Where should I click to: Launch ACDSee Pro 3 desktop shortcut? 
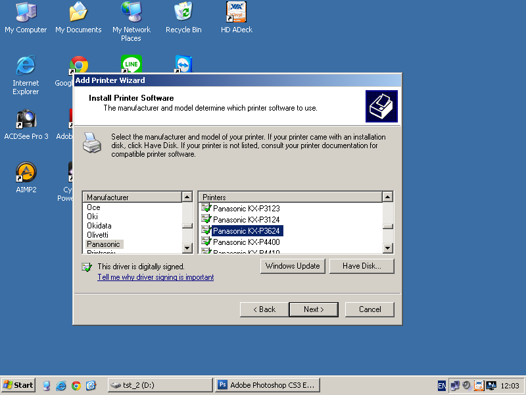[x=26, y=124]
